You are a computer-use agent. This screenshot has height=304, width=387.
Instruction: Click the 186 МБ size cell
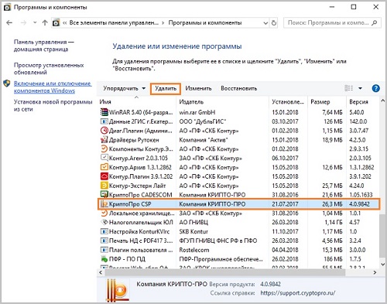[x=334, y=258]
